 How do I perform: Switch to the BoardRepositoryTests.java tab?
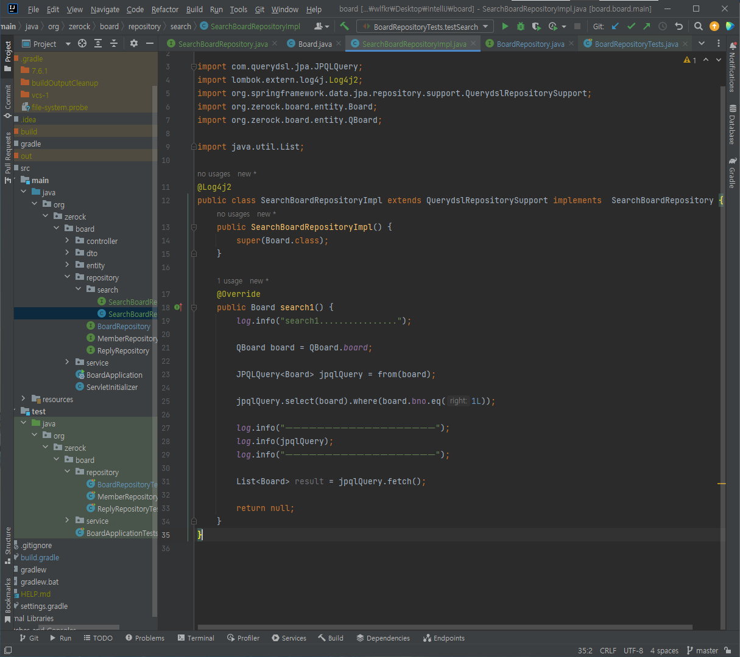tap(636, 44)
